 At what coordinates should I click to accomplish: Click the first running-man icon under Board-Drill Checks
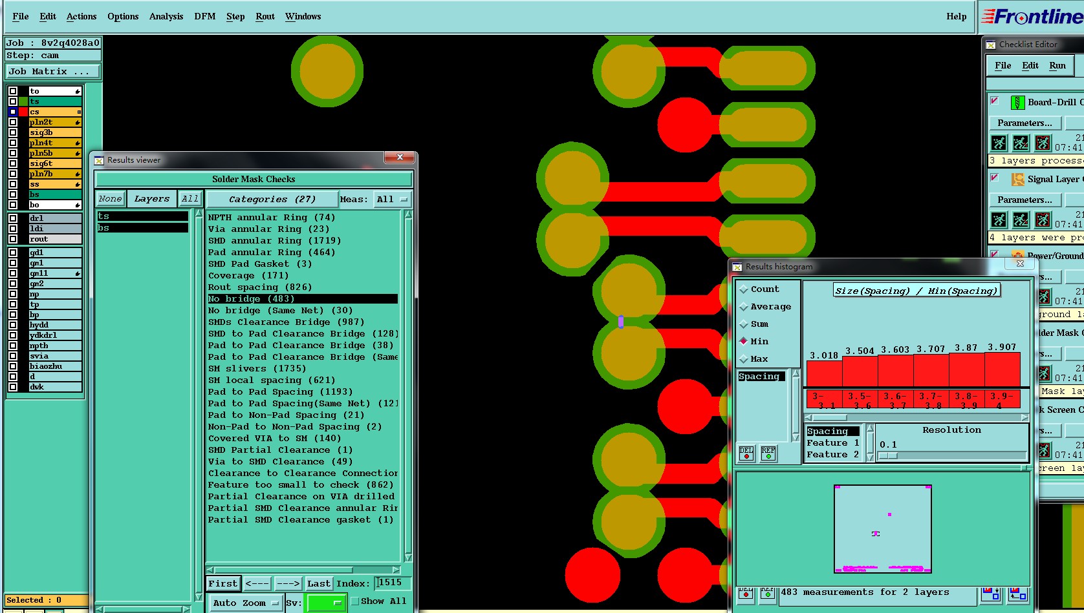tap(999, 143)
